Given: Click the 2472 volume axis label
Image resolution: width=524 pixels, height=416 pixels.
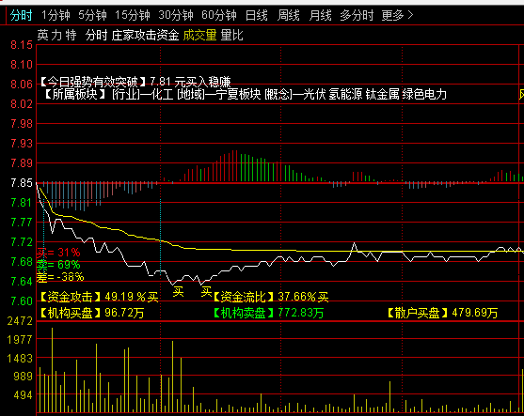Looking at the screenshot, I should tap(20, 321).
